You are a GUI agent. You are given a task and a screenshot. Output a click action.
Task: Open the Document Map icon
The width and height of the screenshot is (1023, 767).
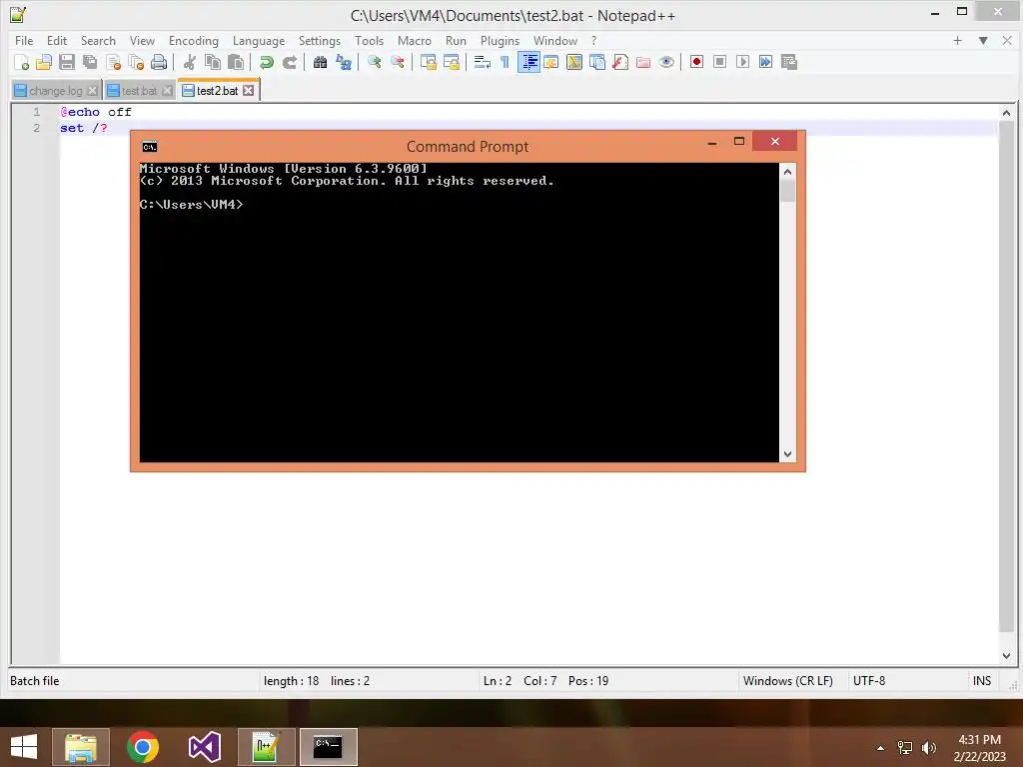point(574,62)
